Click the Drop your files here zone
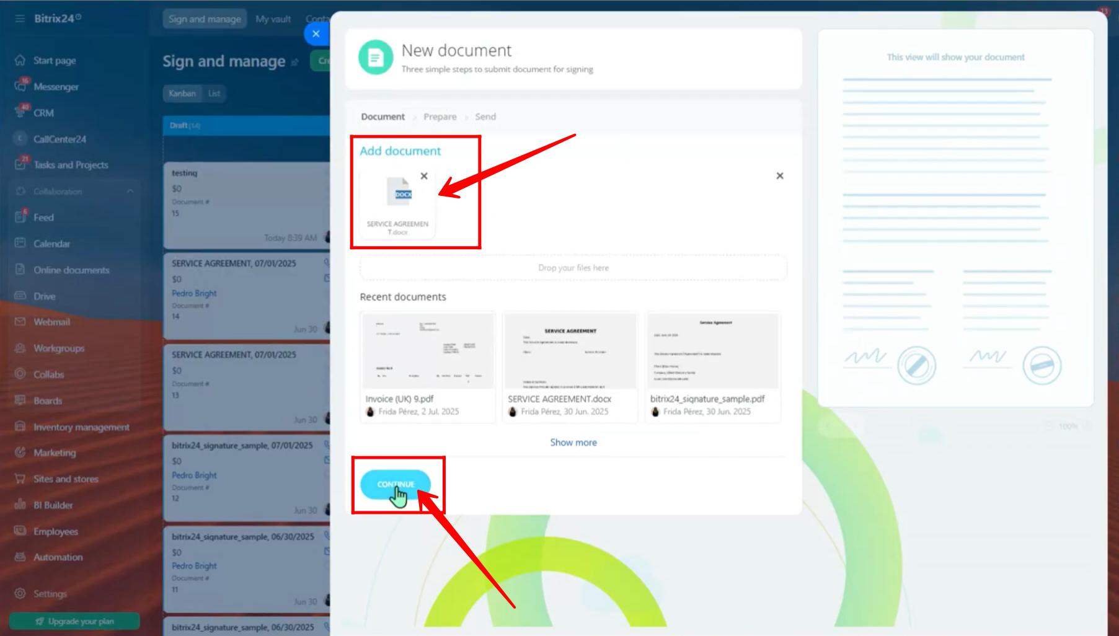The height and width of the screenshot is (636, 1119). pyautogui.click(x=573, y=268)
